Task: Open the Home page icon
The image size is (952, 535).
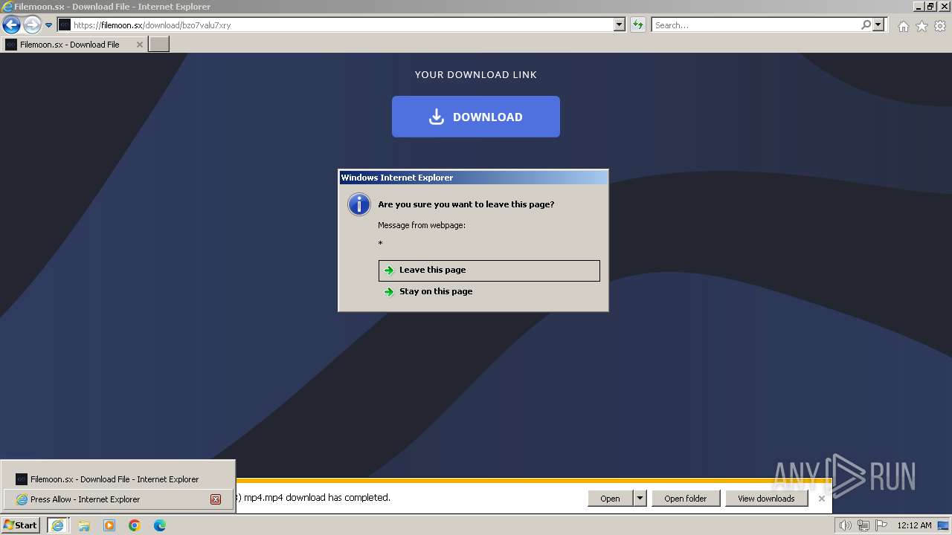Action: point(903,26)
